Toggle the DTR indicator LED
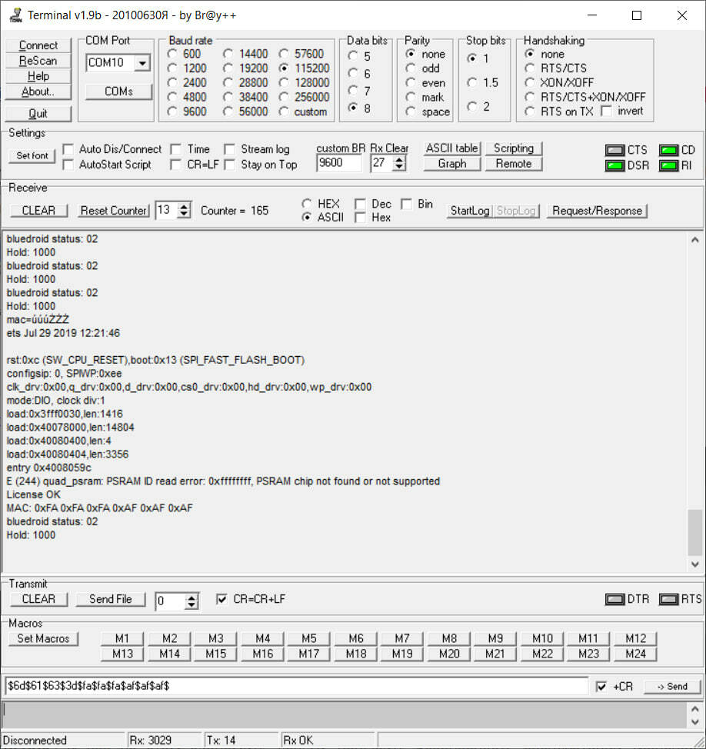Viewport: 706px width, 749px height. click(x=614, y=599)
